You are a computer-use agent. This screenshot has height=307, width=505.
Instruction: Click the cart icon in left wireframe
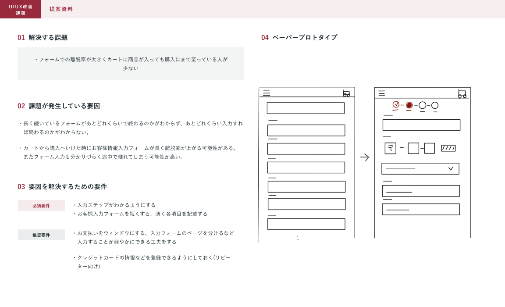tap(346, 93)
